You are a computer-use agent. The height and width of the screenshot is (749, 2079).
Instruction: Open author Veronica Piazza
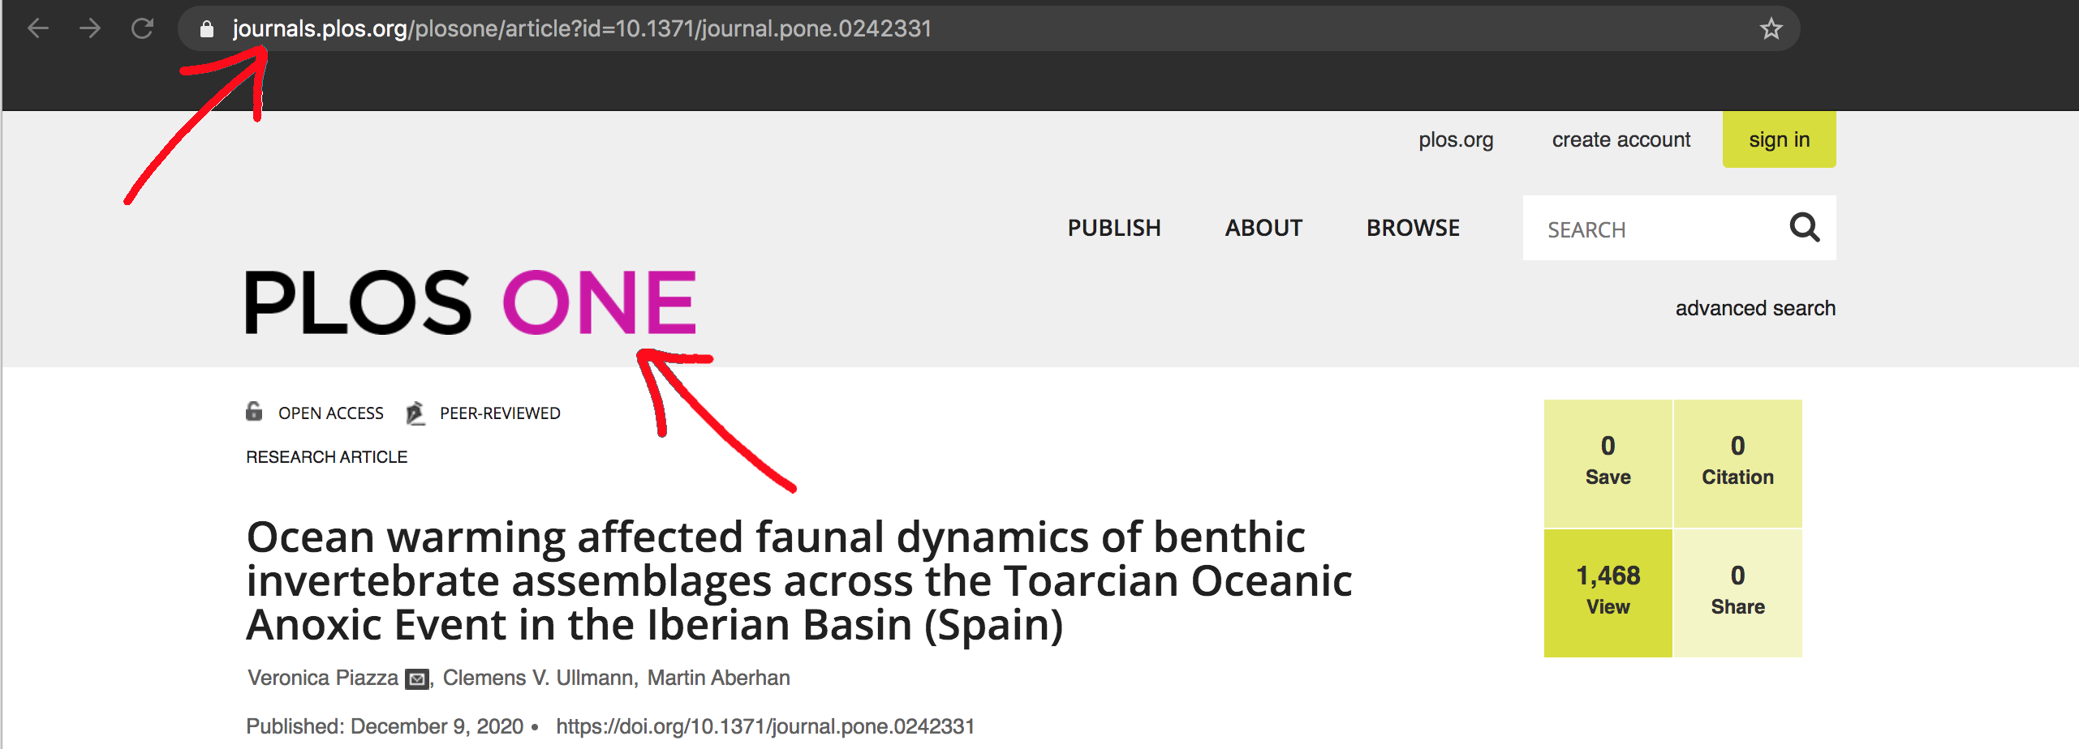(323, 678)
